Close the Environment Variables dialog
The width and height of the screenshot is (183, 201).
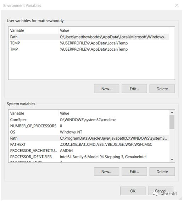coord(177,5)
